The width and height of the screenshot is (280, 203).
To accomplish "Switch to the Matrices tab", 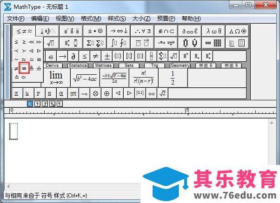I will tap(103, 65).
